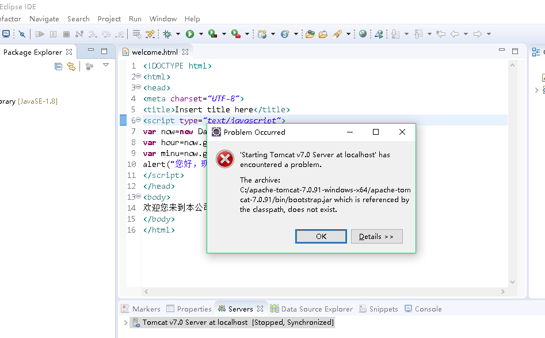Click the Open Web Browser globe icon

tap(363, 33)
